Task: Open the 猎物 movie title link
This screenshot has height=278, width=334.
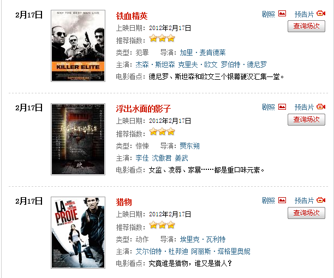Action: (124, 202)
